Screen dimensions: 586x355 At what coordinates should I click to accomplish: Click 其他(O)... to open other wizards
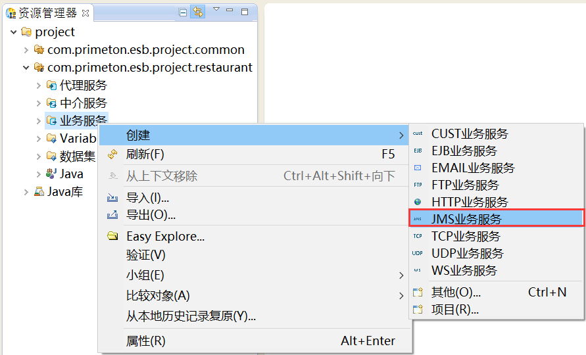click(x=456, y=293)
